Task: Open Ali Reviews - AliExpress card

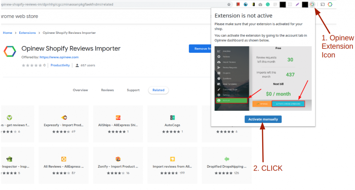Action: pyautogui.click(x=64, y=165)
